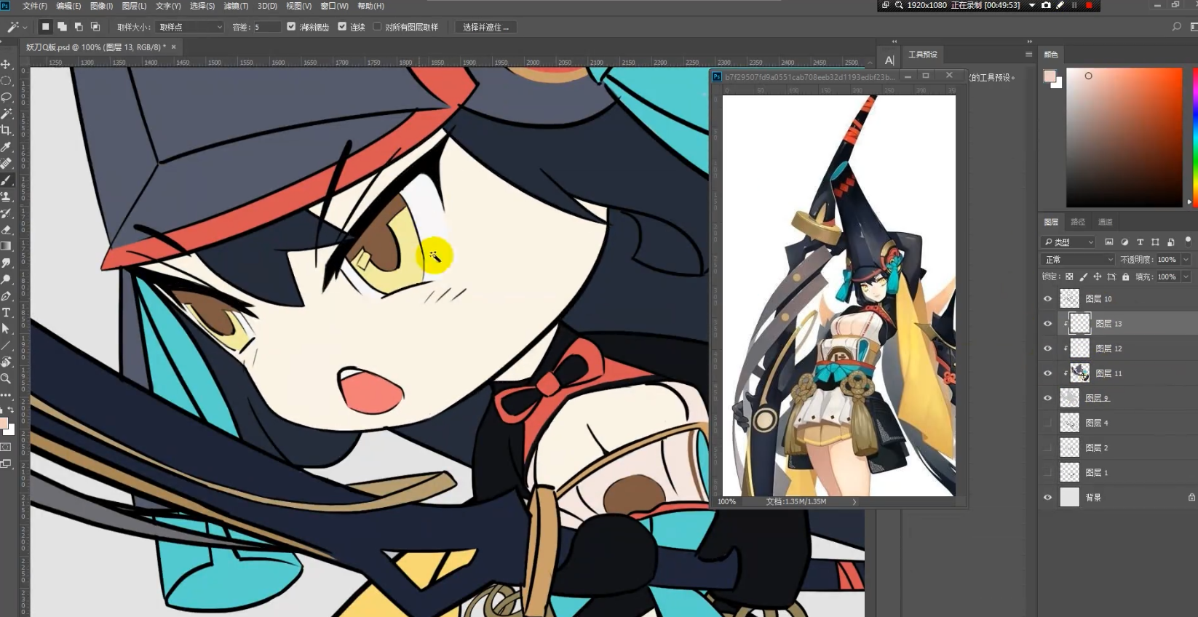Viewport: 1198px width, 617px height.
Task: Select the Eraser tool
Action: 7,229
